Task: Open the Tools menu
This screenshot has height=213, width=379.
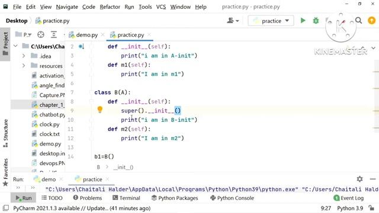Action: tap(145, 7)
